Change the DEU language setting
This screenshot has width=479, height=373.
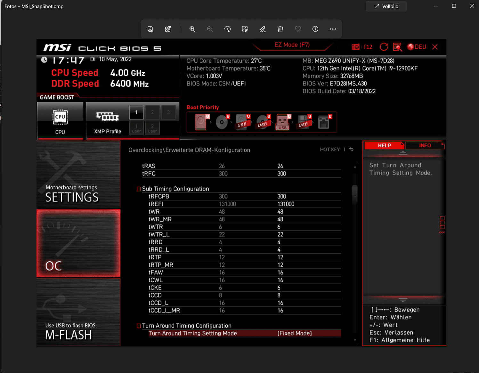[x=417, y=47]
